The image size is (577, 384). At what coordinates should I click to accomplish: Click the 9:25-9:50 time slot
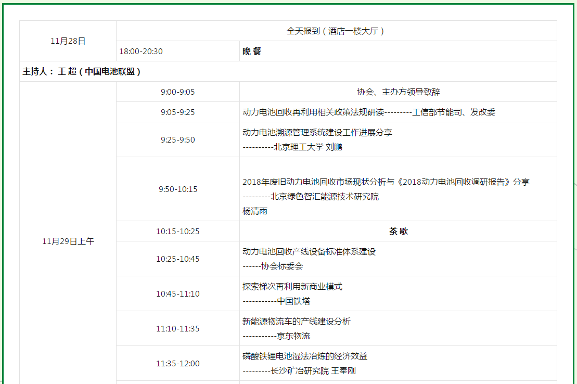[177, 139]
